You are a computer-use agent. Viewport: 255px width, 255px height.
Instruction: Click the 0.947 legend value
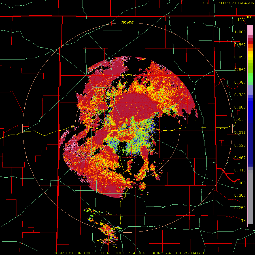tap(240, 44)
